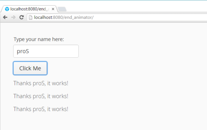
Task: Click the first 'Thanks proS, it works!' message
Action: click(41, 83)
